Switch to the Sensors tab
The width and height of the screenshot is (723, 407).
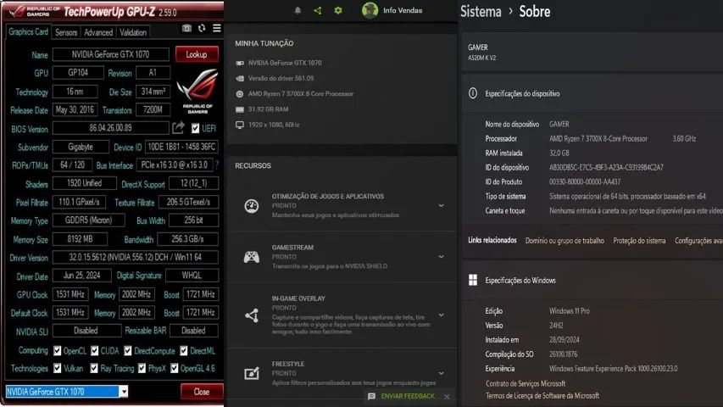66,32
